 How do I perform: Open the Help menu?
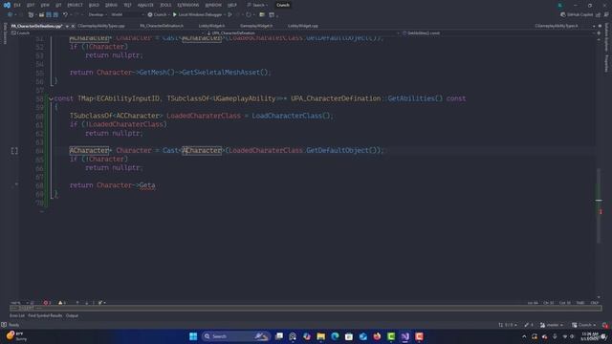coord(231,5)
